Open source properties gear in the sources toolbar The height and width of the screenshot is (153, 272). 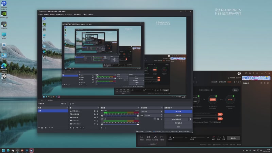(x=77, y=128)
